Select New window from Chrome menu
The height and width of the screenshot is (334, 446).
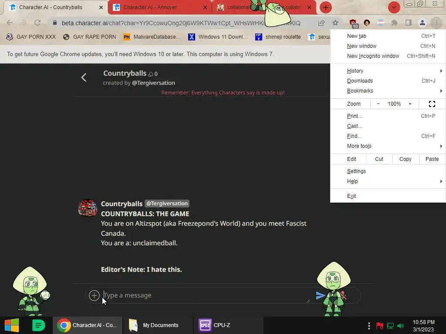tap(388, 46)
